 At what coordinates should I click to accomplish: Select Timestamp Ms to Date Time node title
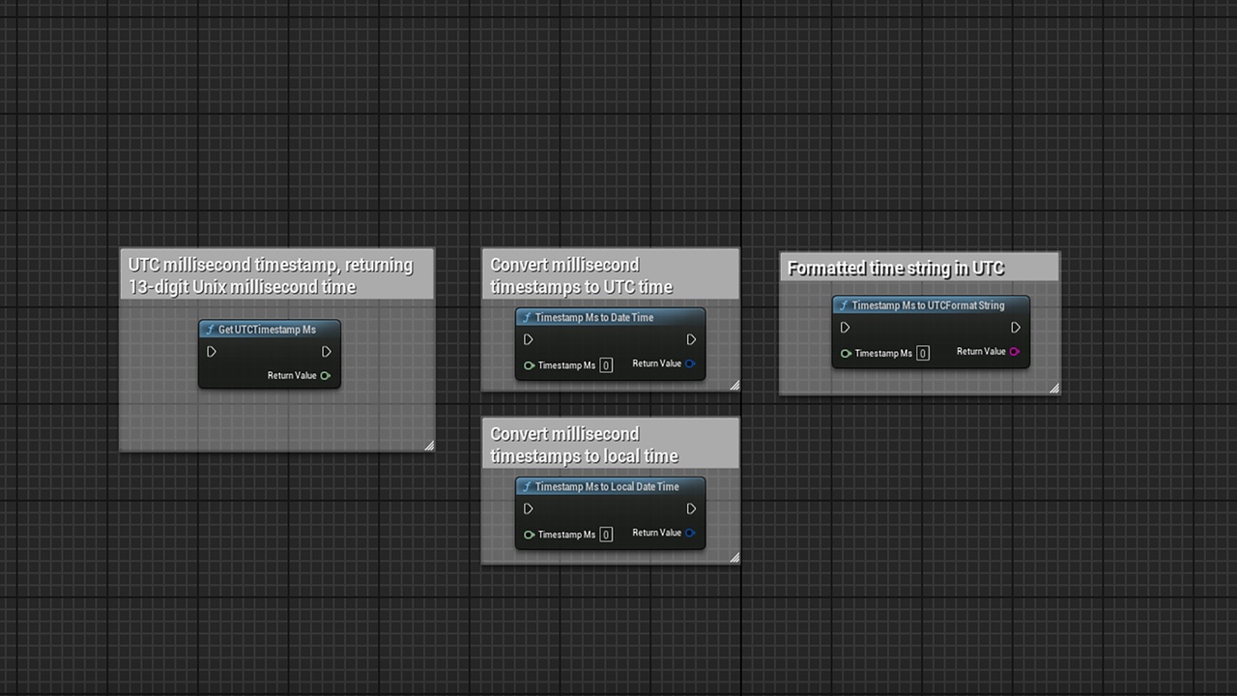coord(594,317)
